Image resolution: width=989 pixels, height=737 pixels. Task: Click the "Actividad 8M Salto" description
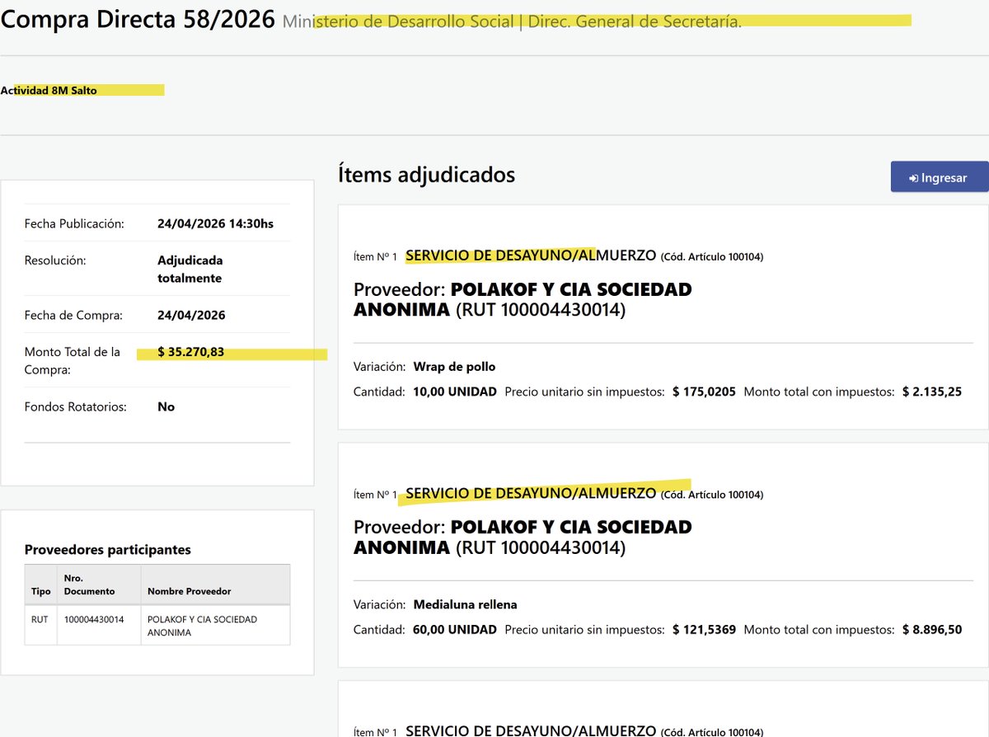pos(49,91)
